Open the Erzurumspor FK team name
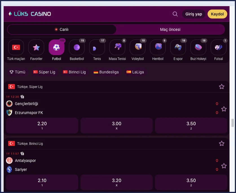Screen dimensions: 236x193 click(29, 113)
